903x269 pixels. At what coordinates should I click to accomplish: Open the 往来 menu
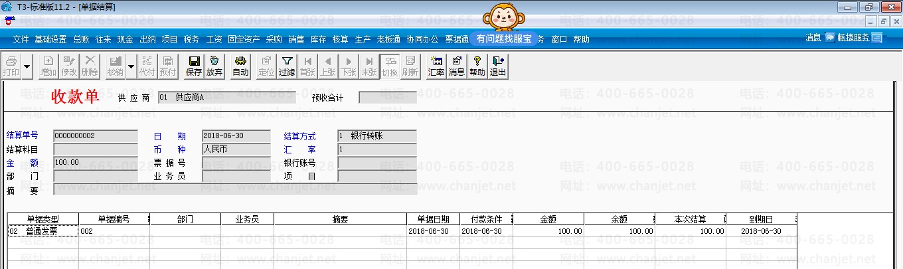[103, 39]
